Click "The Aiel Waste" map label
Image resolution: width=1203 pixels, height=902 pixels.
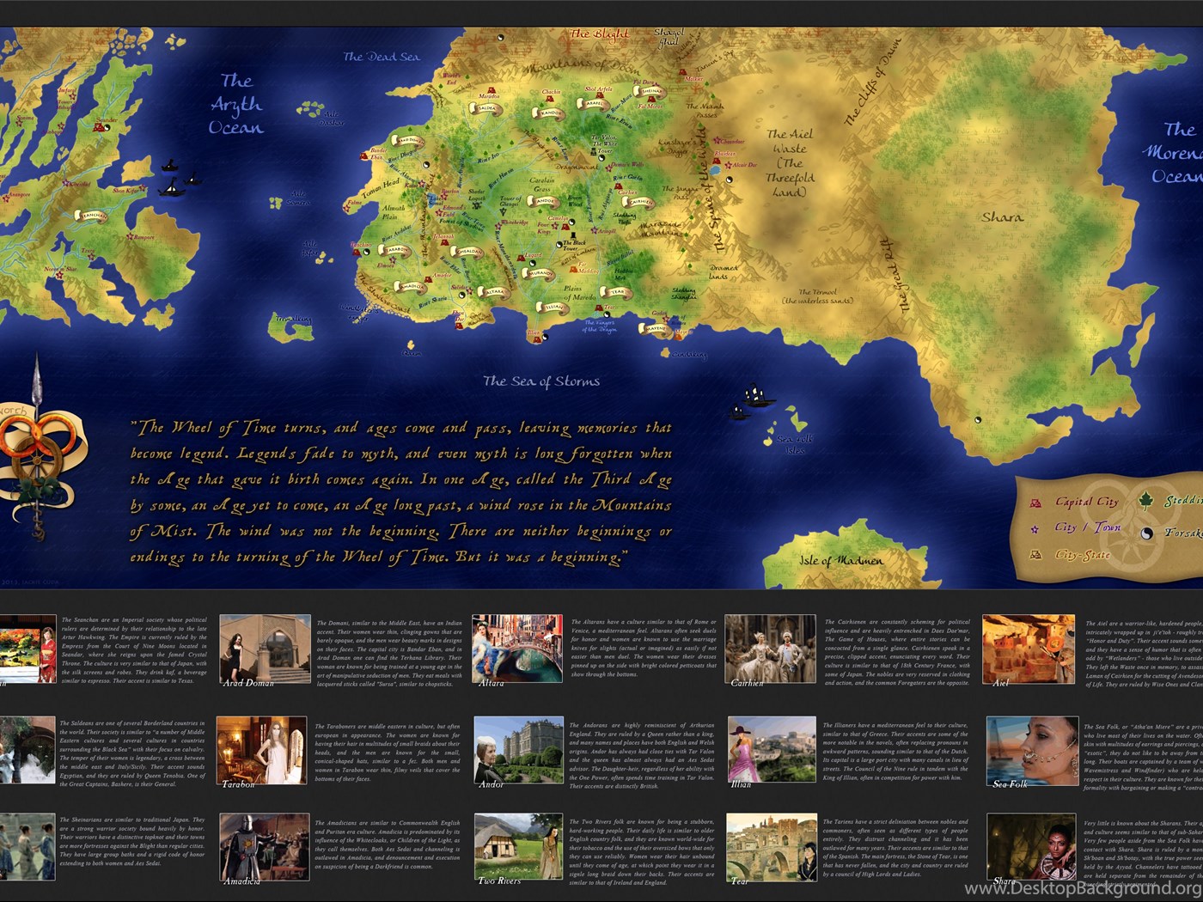click(791, 162)
